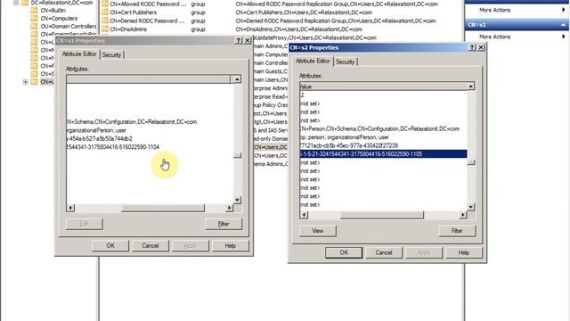Click the Value column header in s2 attributes
This screenshot has height=321, width=570.
384,86
